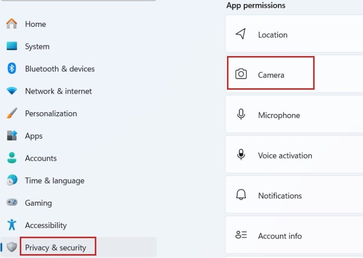Navigate to Network & internet settings

pos(59,91)
